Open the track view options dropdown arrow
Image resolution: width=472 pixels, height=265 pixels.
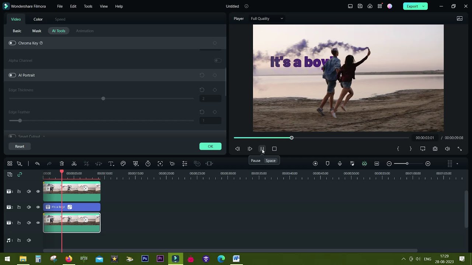[457, 163]
